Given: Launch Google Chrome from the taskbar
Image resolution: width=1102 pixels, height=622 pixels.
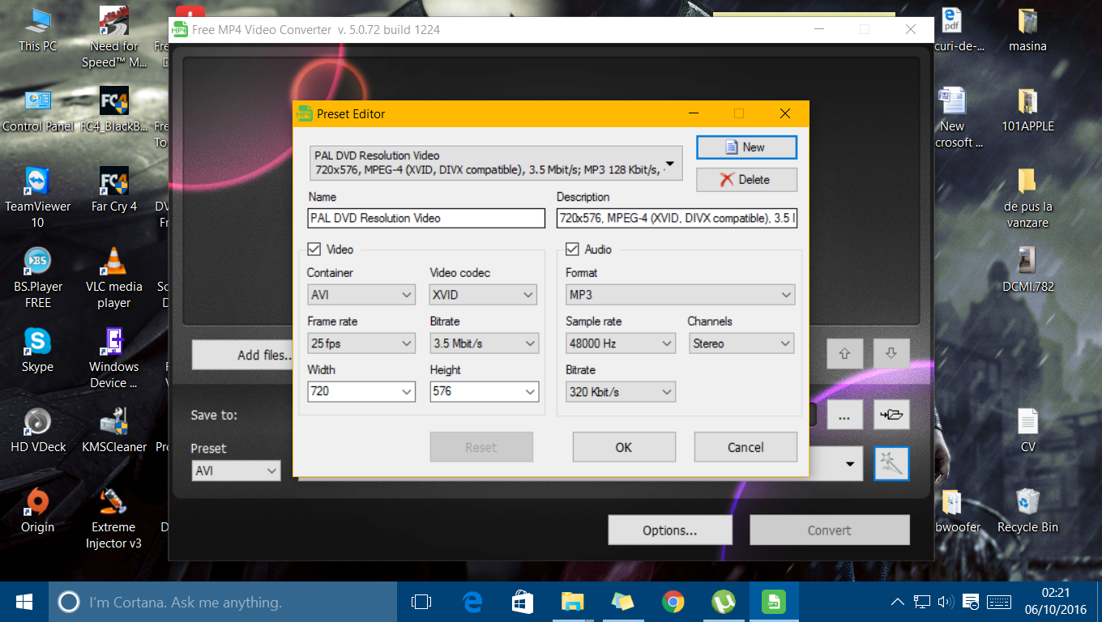Looking at the screenshot, I should point(672,602).
